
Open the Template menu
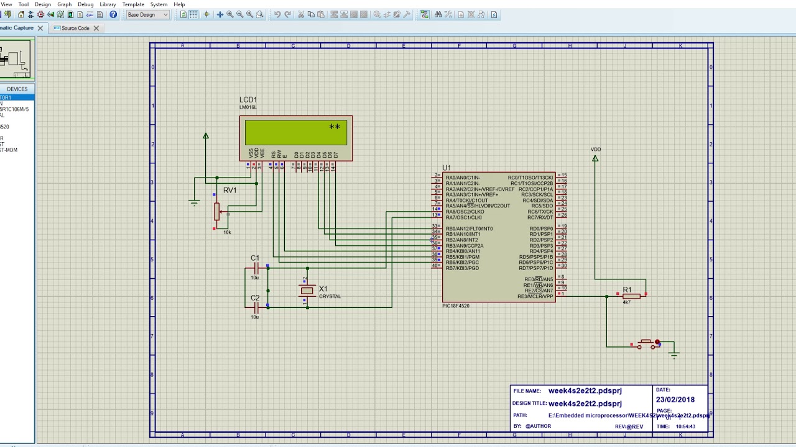[133, 4]
